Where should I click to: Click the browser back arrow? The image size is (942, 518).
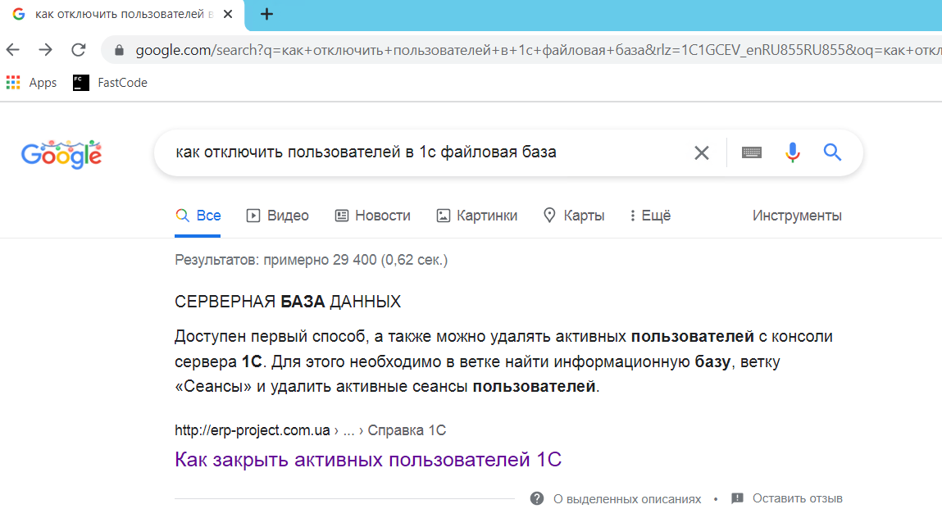[12, 50]
